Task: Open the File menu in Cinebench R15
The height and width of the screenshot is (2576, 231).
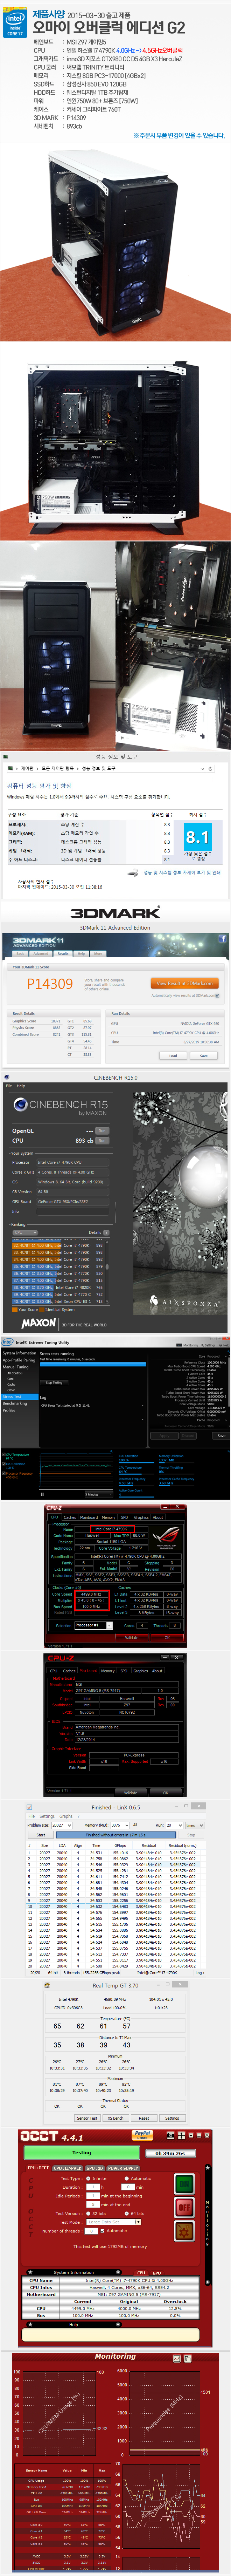Action: [9, 1086]
